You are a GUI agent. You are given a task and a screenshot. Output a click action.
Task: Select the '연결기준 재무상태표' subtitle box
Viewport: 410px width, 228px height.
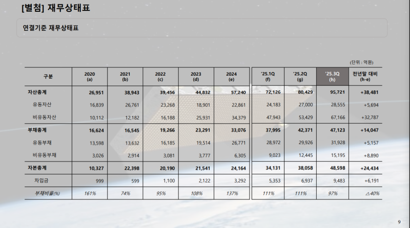pos(50,28)
